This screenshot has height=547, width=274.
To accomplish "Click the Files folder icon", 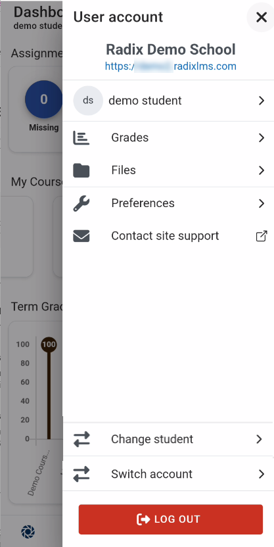I will pyautogui.click(x=81, y=170).
